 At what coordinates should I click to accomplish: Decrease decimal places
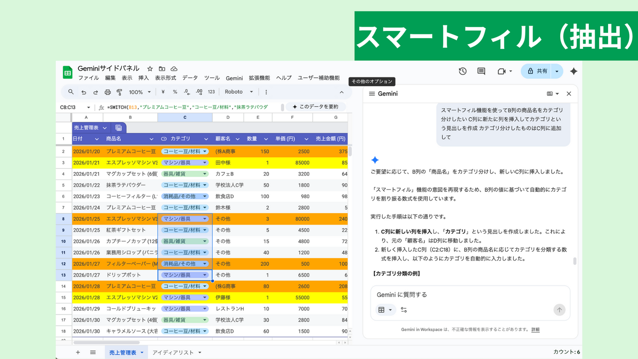coord(187,92)
